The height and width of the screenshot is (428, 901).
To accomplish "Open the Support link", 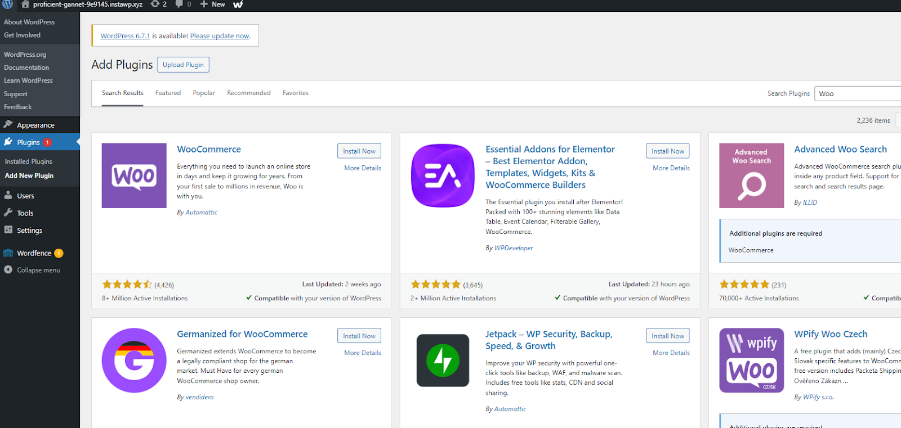I will coord(15,94).
